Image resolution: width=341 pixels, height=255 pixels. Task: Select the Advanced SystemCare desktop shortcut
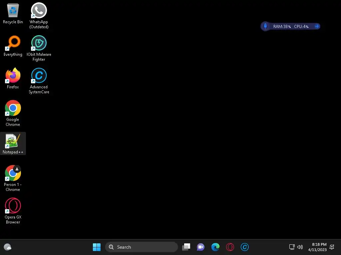[39, 81]
